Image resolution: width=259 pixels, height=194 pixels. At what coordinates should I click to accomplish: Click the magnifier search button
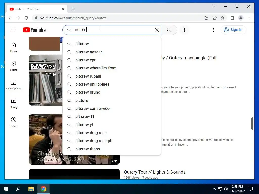169,30
